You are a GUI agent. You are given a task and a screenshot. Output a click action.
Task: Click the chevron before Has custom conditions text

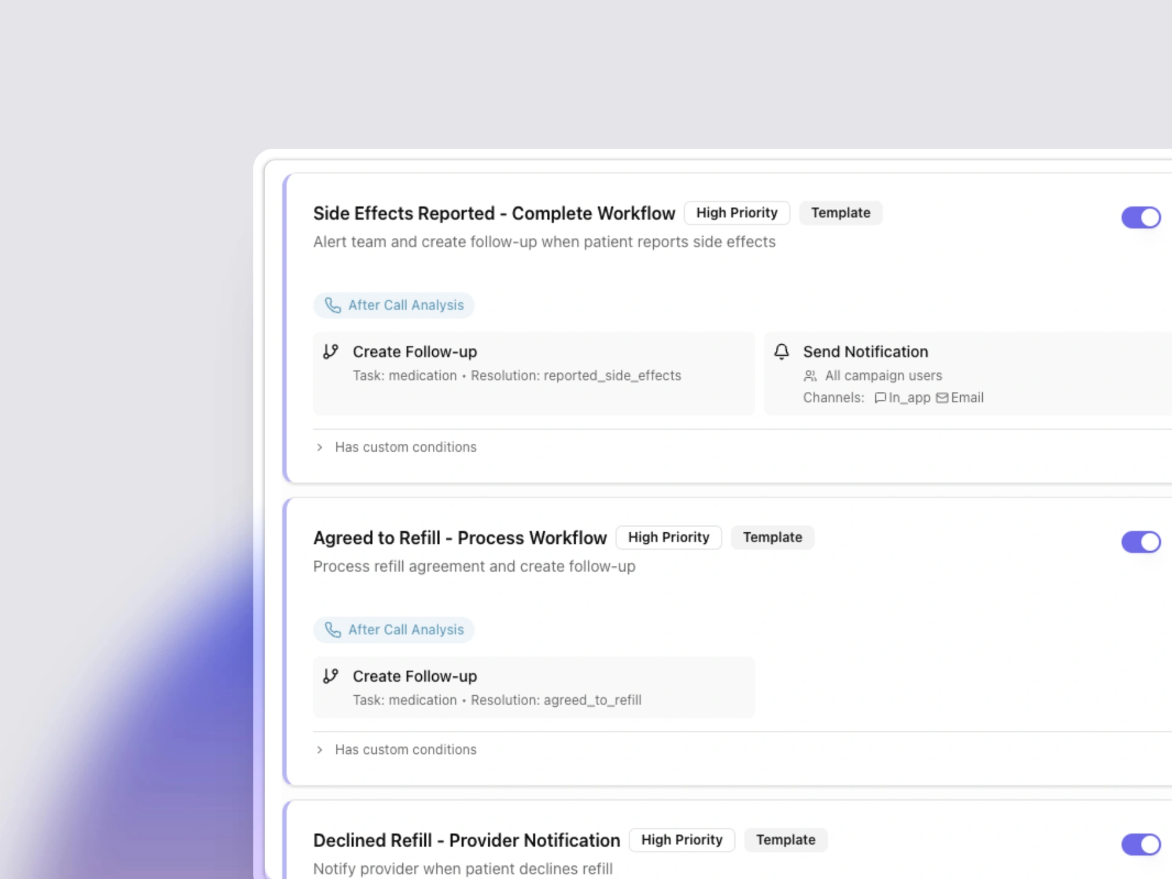point(320,447)
